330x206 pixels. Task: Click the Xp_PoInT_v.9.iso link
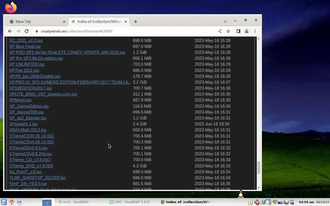point(25,172)
